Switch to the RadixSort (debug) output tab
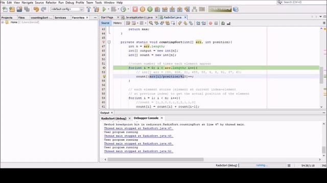The height and width of the screenshot is (183, 327). [113, 118]
